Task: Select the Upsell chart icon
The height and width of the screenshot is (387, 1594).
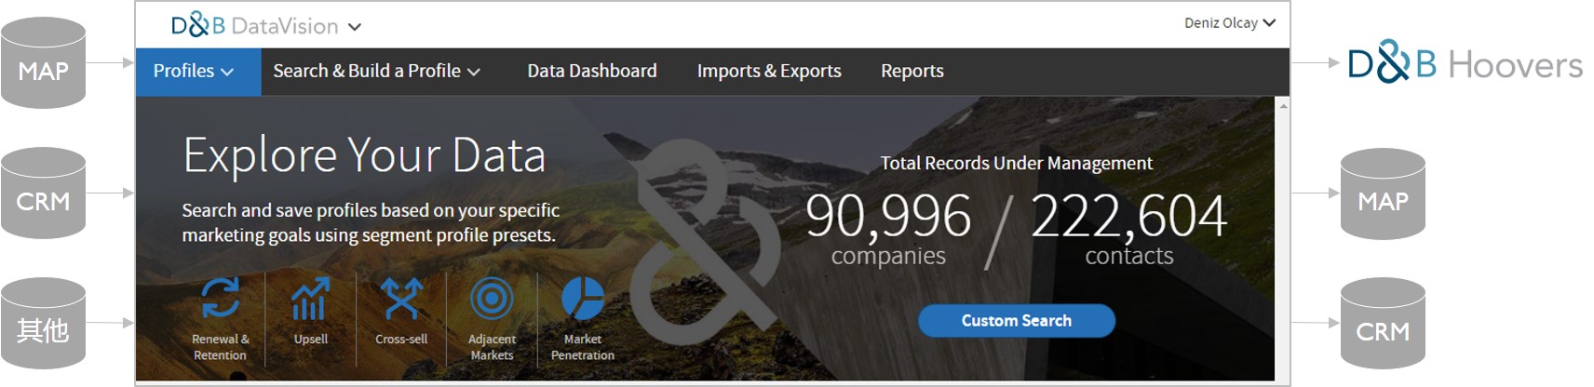Action: [x=310, y=299]
